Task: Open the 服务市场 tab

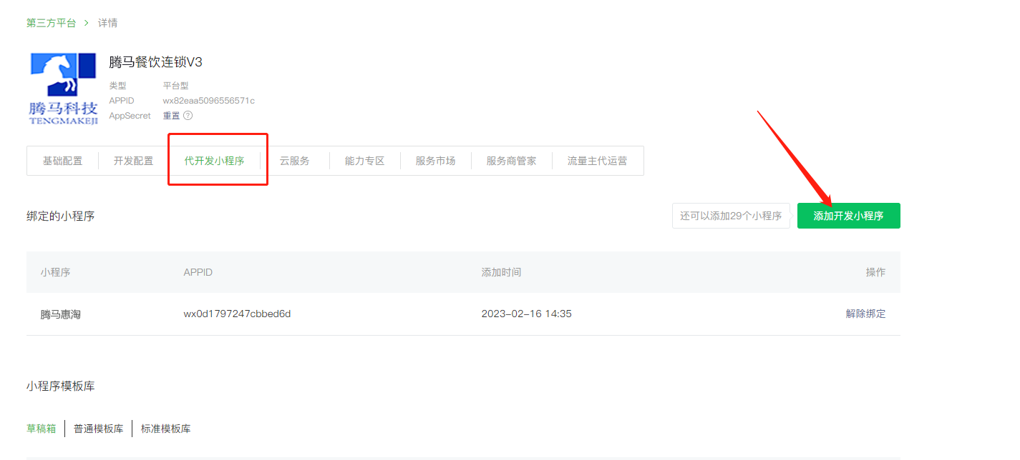Action: [x=436, y=161]
